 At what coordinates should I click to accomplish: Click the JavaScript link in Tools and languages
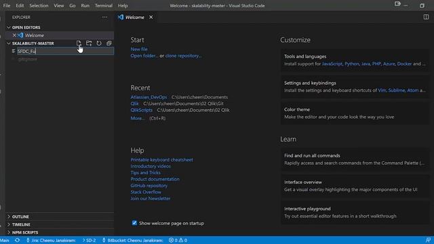click(x=332, y=64)
